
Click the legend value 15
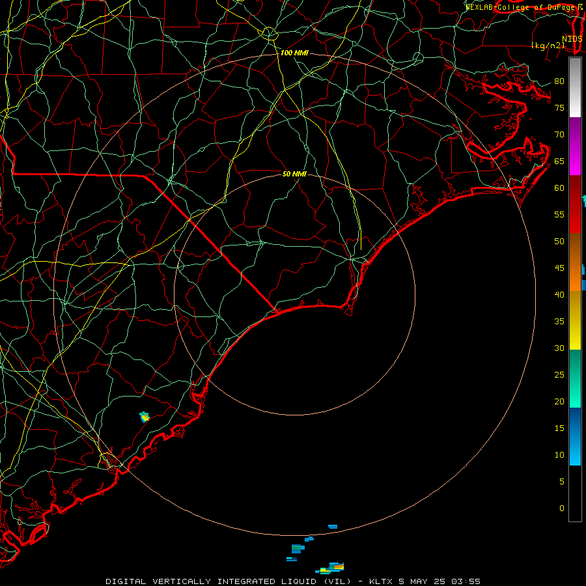(559, 428)
